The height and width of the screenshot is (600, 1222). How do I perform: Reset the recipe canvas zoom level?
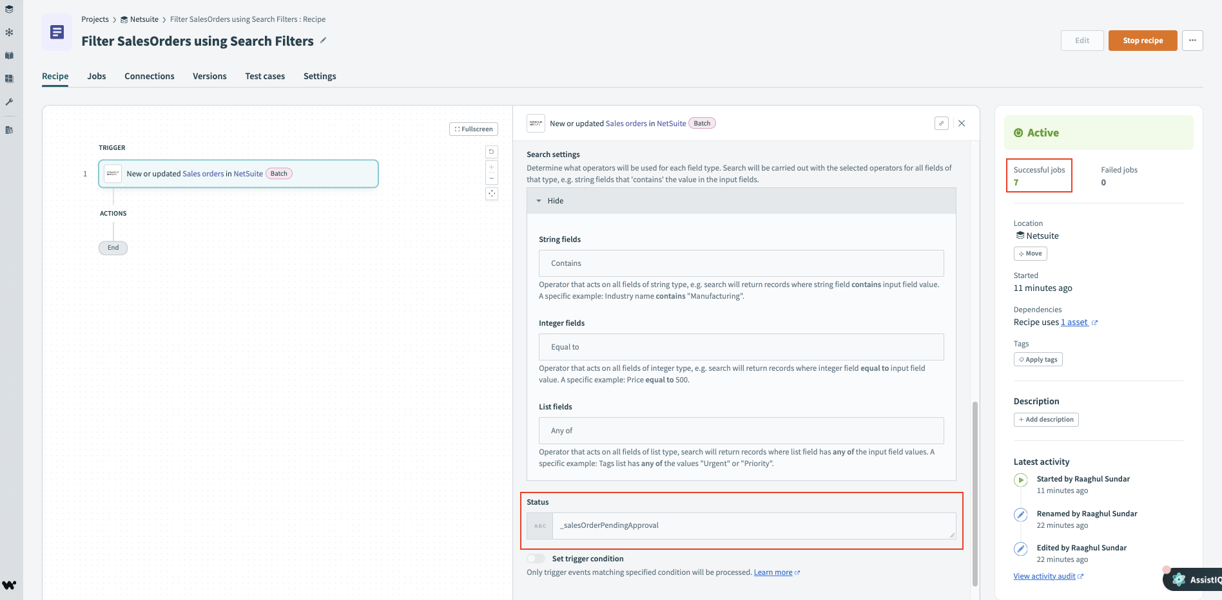tap(492, 151)
